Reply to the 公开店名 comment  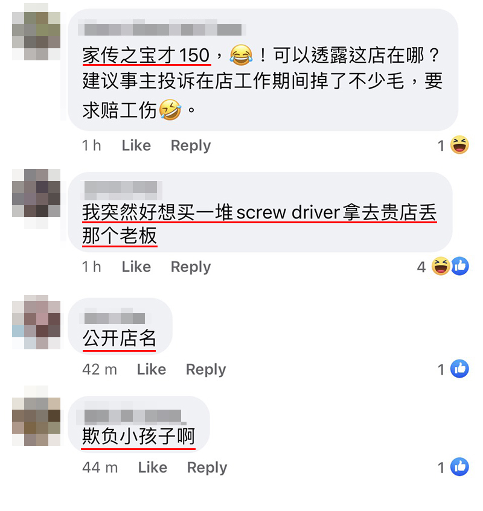(x=206, y=370)
